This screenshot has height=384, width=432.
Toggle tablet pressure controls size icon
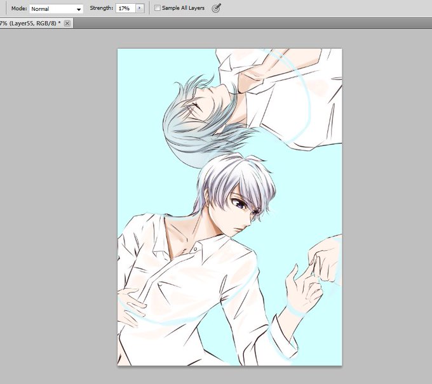[x=216, y=8]
